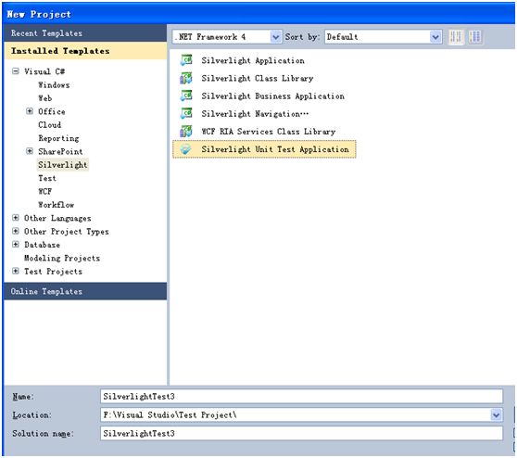Click the Silverlight Application template icon
Screen dimensions: 517x458
(x=186, y=60)
